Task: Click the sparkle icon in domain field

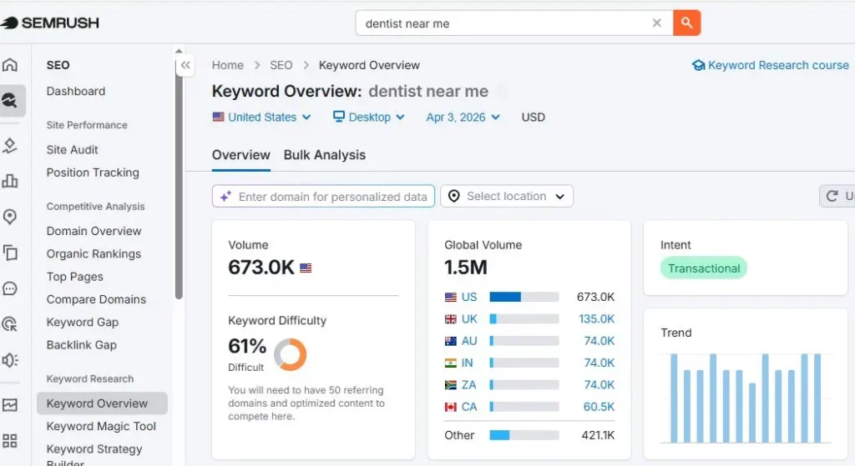Action: (x=225, y=197)
